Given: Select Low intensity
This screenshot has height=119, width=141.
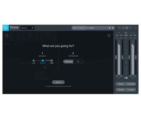Looking at the screenshot, I should click(x=34, y=61).
